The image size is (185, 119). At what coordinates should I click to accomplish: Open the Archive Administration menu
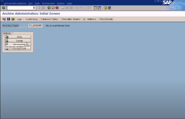tap(15, 3)
